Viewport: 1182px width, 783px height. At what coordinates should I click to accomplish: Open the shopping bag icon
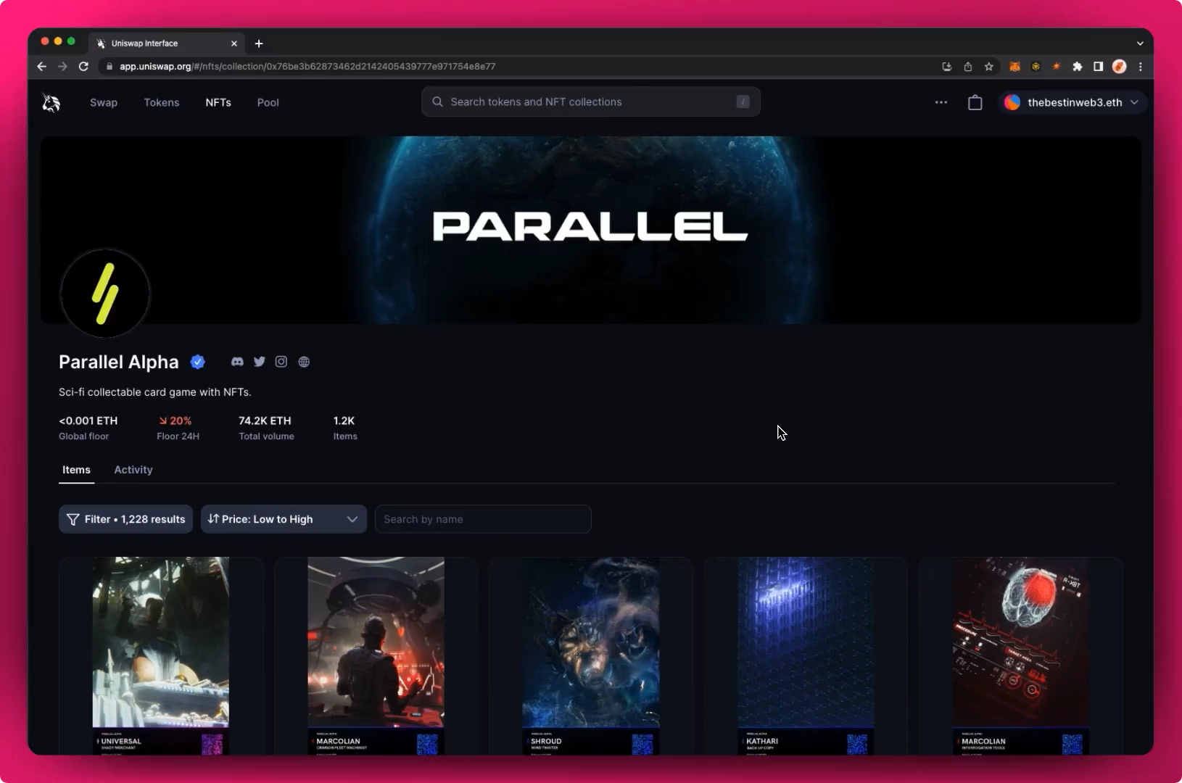click(975, 103)
